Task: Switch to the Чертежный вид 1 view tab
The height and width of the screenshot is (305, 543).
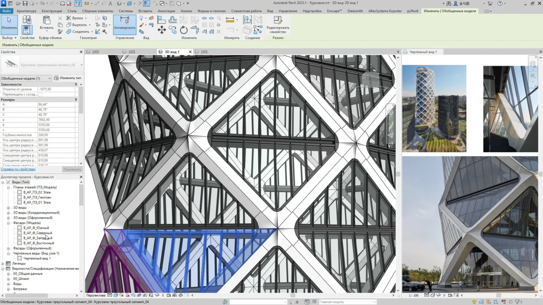Action: (423, 52)
